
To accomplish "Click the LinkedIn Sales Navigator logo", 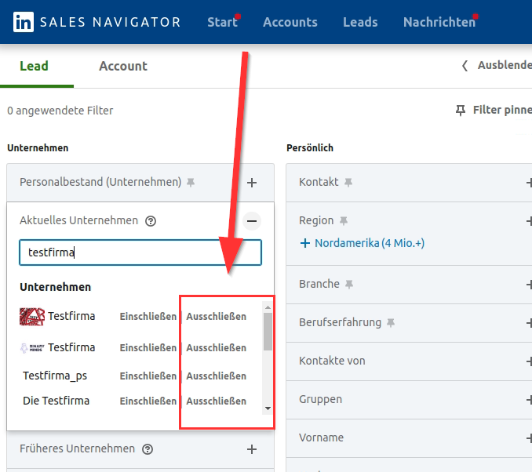I will (24, 22).
